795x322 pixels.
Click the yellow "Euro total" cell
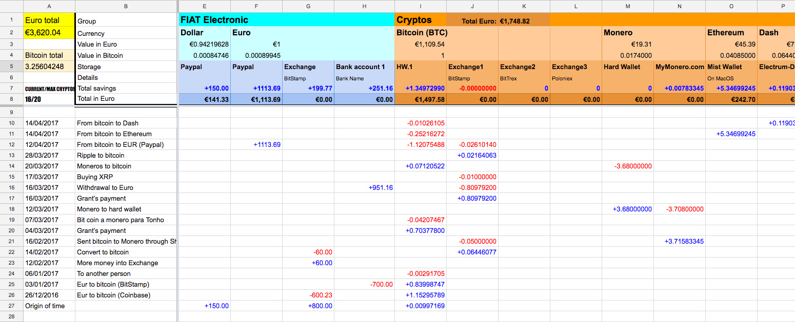(49, 20)
